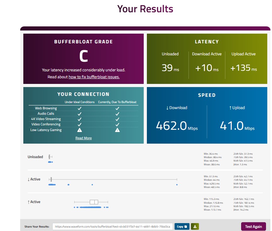Click the download results icon button
This screenshot has height=231, width=272.
(x=195, y=227)
